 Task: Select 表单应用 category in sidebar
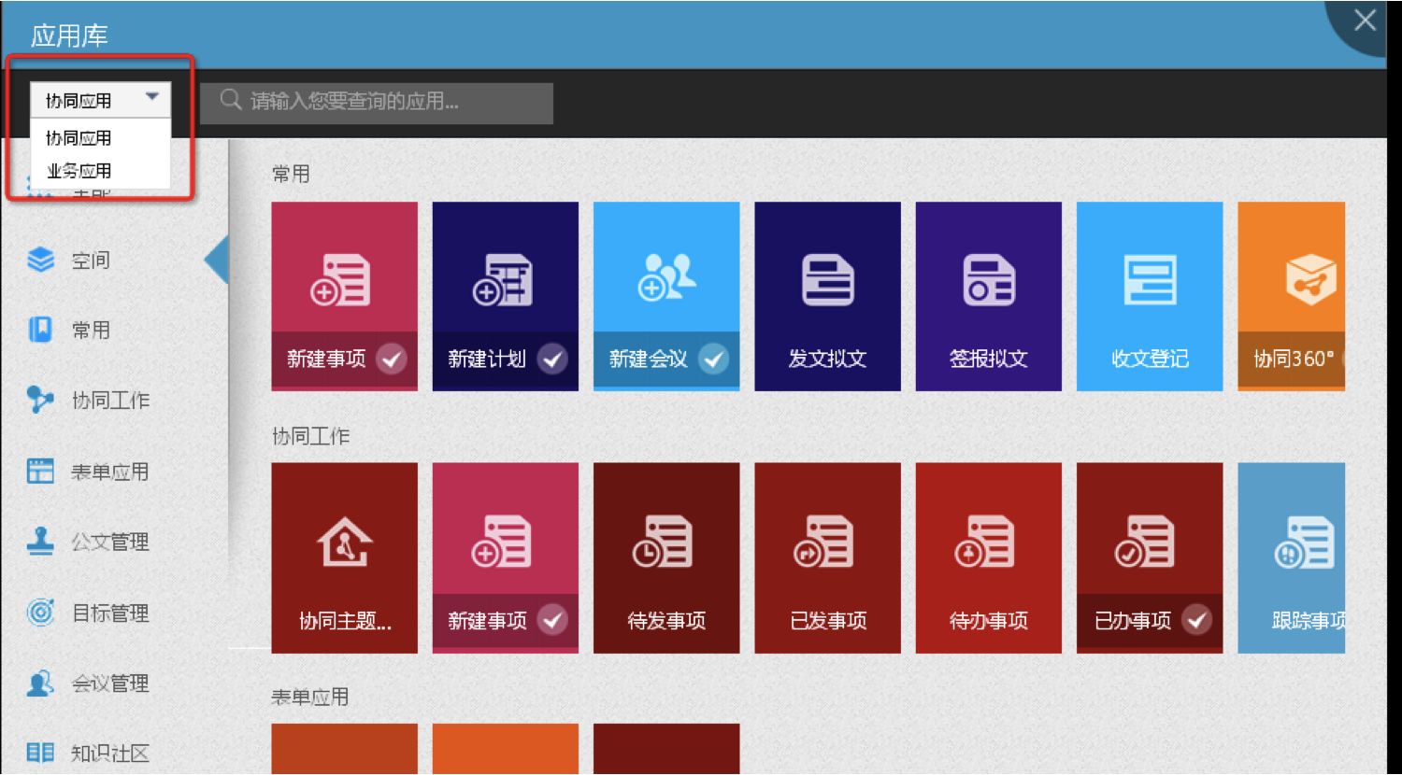(x=109, y=472)
